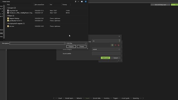Collapse the Сегодня (2) group
178x100 pixels.
(12, 8)
